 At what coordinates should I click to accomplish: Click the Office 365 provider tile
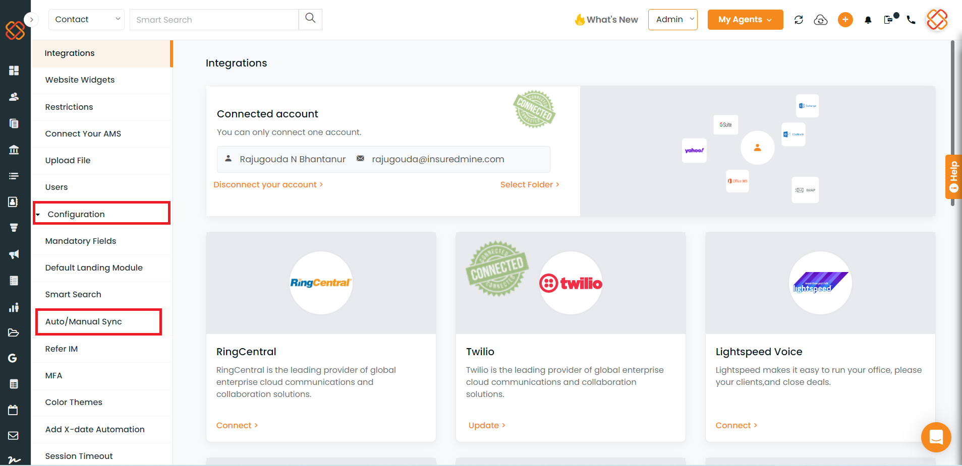tap(738, 181)
